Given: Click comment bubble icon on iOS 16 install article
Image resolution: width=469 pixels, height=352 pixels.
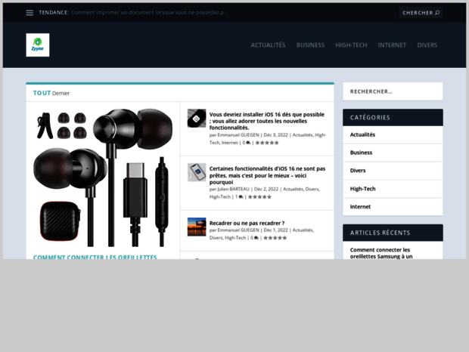Looking at the screenshot, I should coord(248,143).
